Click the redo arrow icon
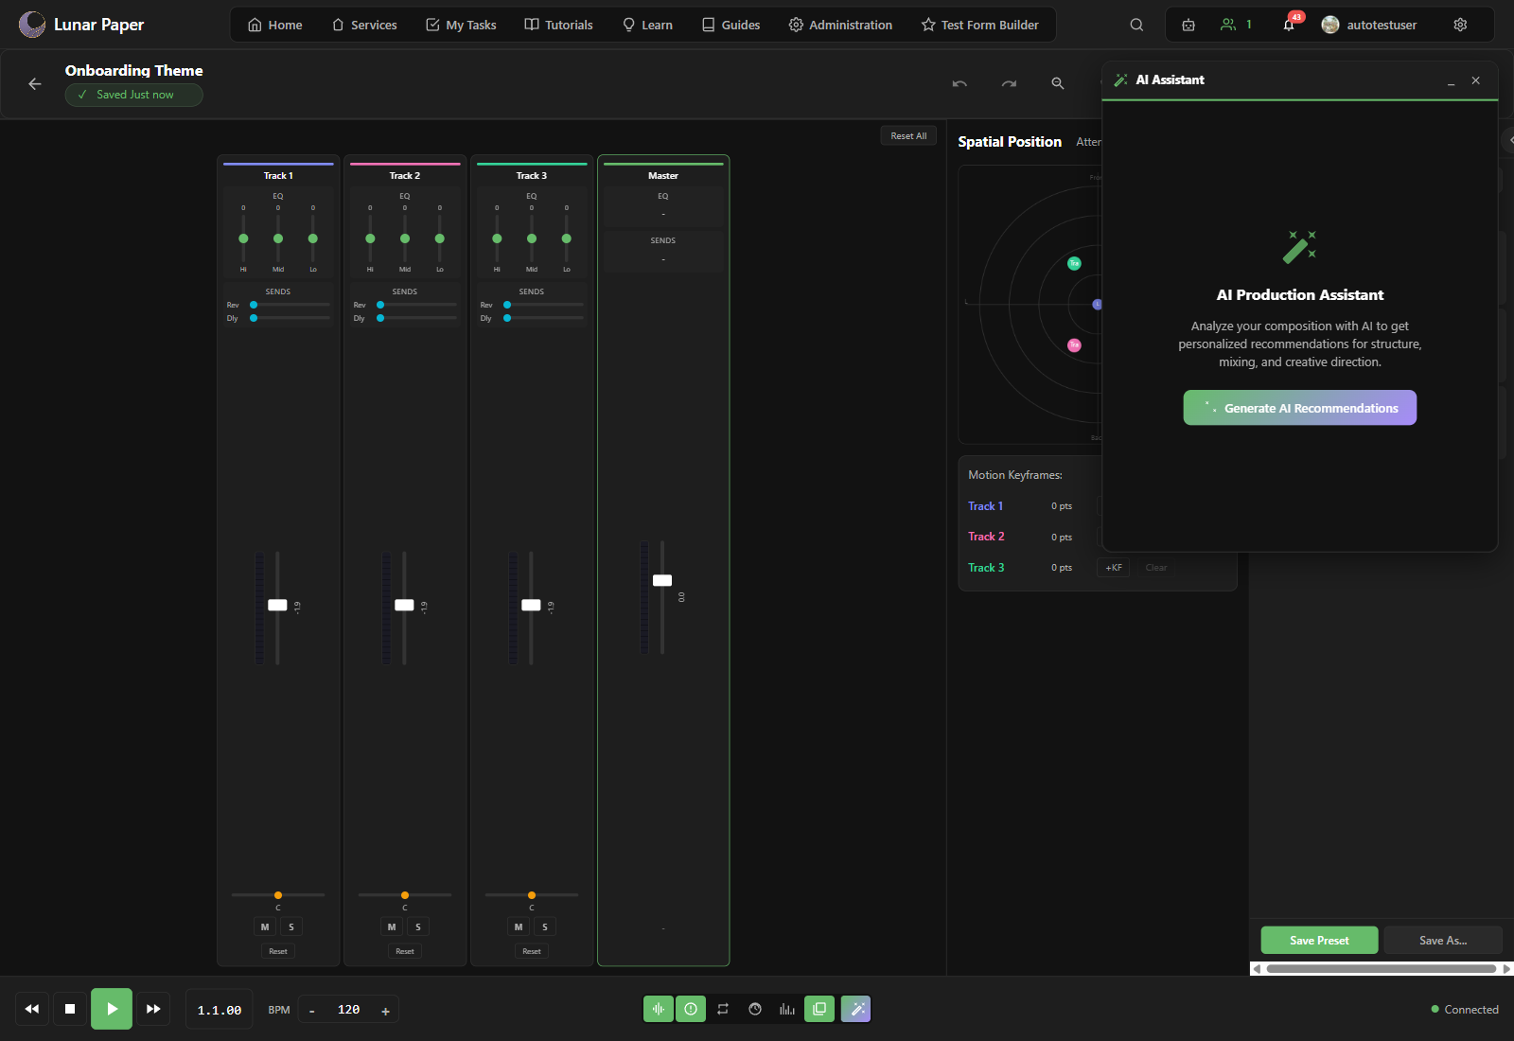 point(1009,84)
